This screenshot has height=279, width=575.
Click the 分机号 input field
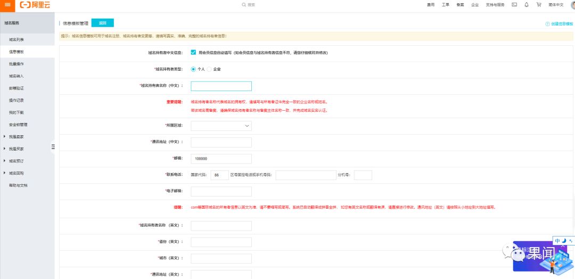[x=363, y=175]
